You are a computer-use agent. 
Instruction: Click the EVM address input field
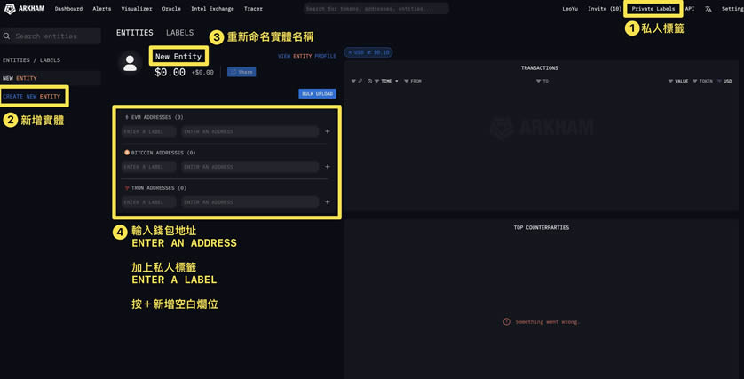[x=249, y=131]
